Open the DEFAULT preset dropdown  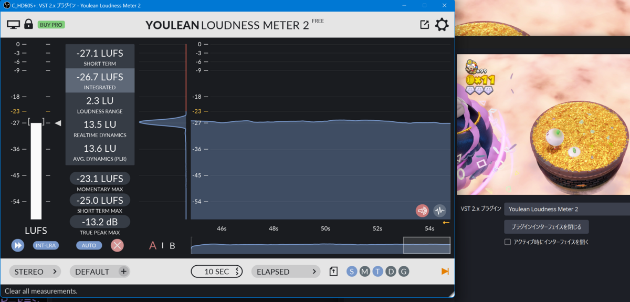coord(92,272)
